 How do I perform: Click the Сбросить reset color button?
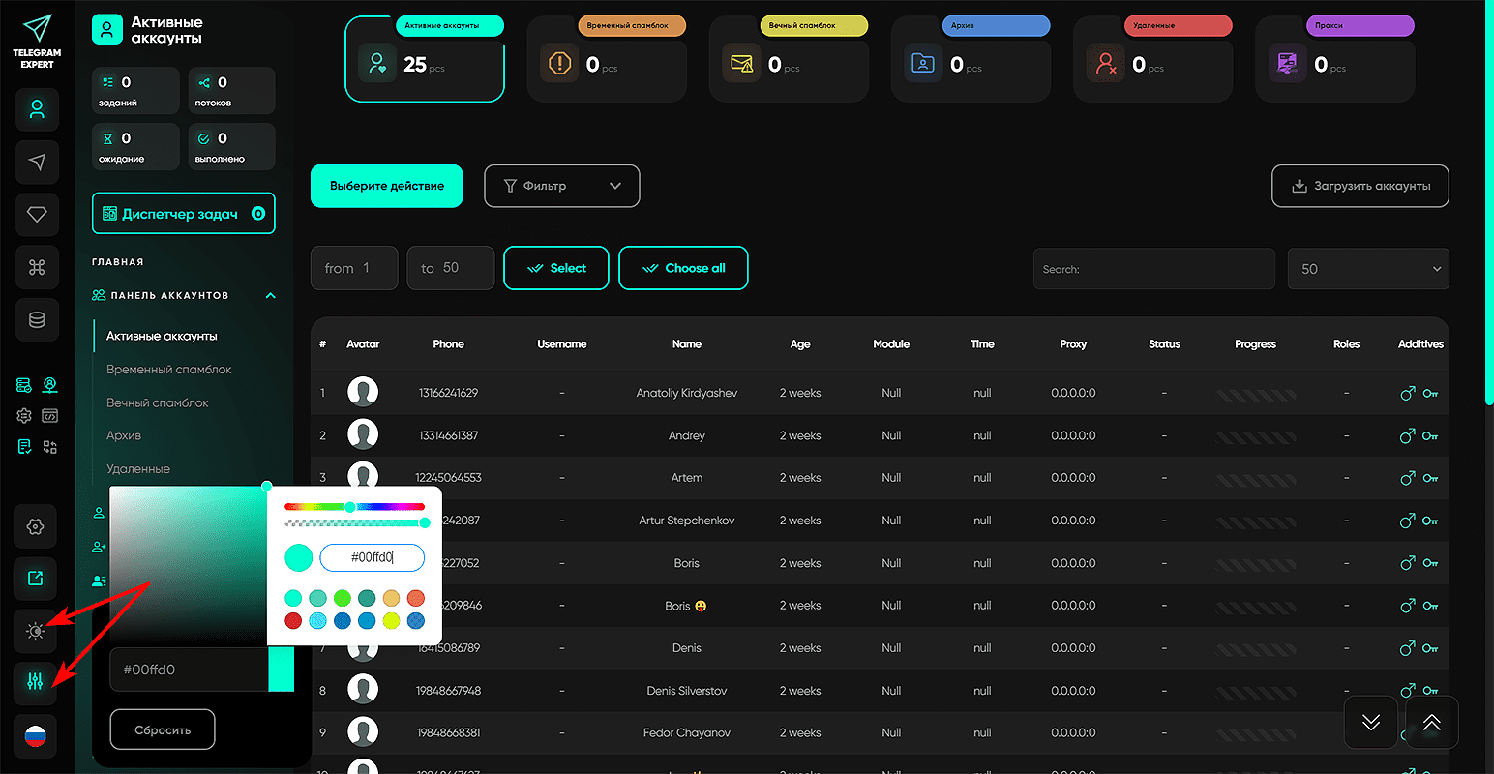[x=163, y=729]
